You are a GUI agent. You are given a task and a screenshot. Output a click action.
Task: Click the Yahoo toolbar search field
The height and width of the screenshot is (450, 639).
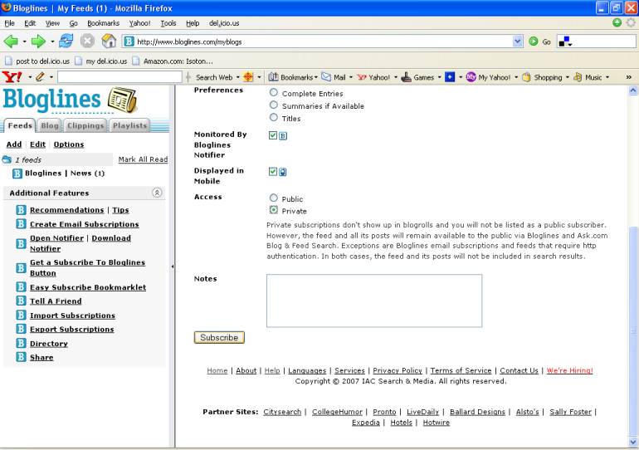[x=120, y=76]
